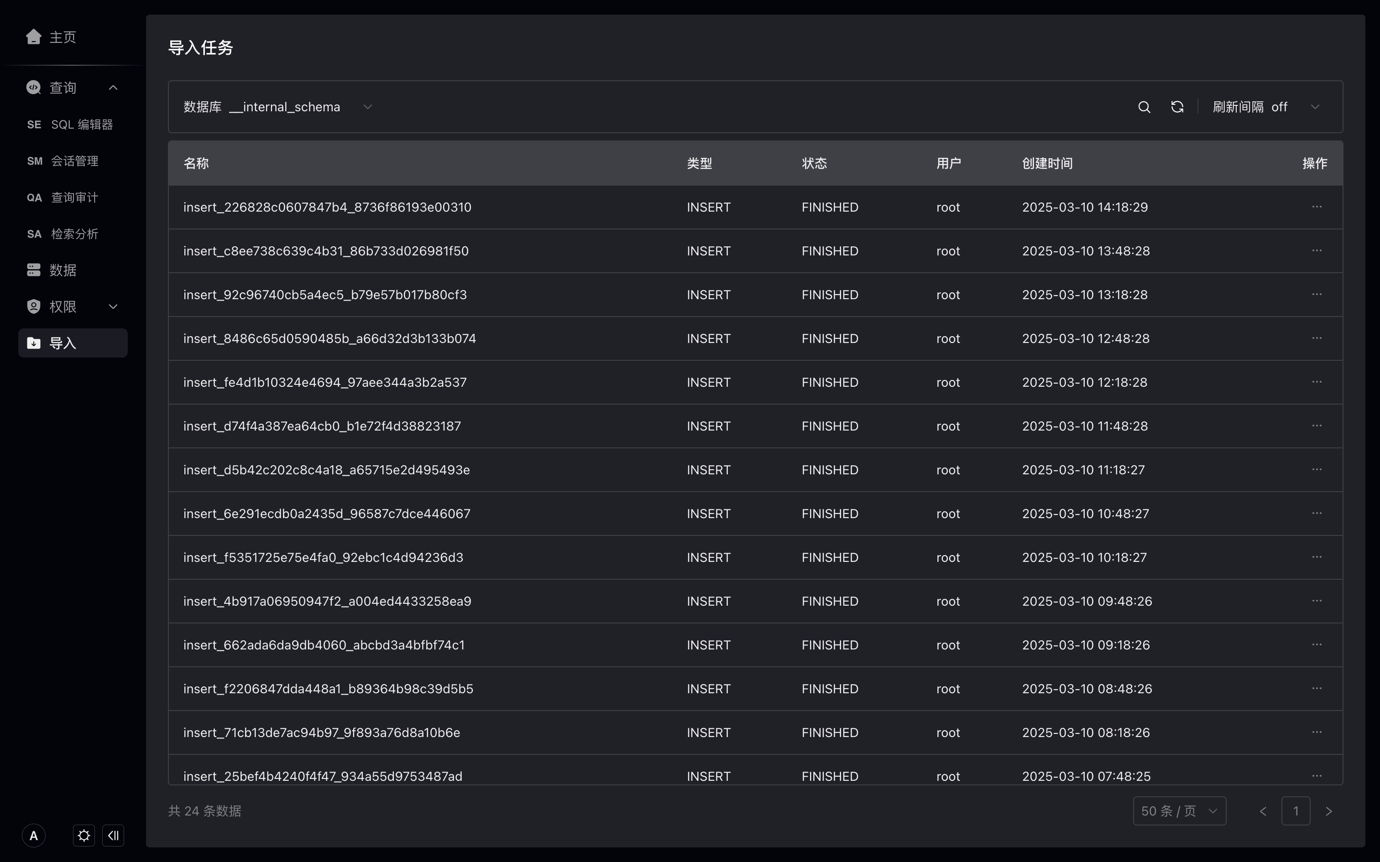Click the 数据 data icon
The image size is (1380, 862).
tap(34, 270)
